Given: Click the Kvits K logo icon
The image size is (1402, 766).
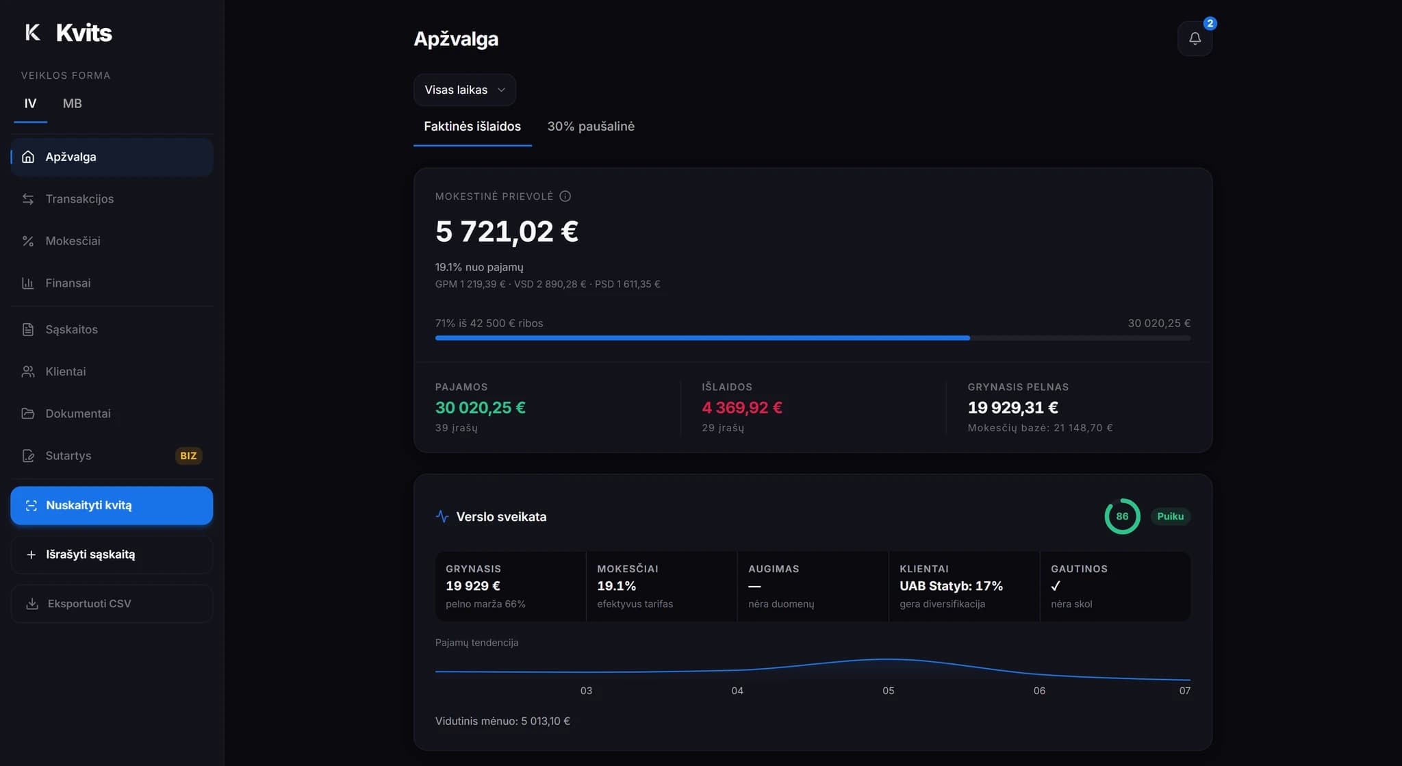Looking at the screenshot, I should coord(32,32).
